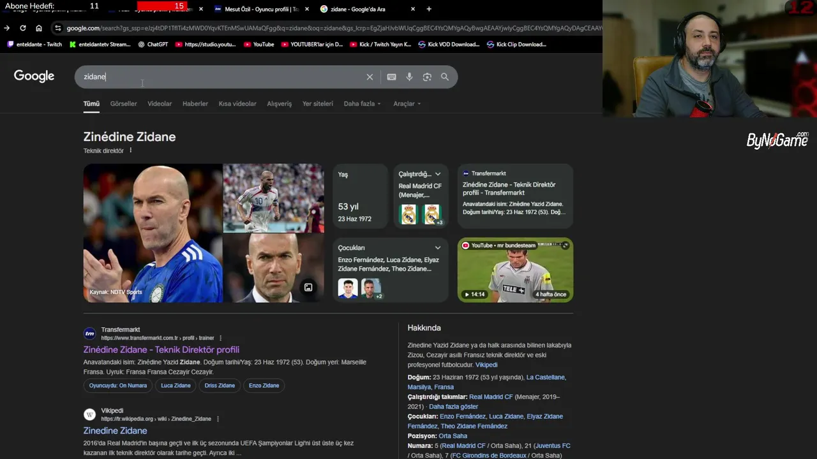
Task: Reload the page with the refresh button
Action: [x=23, y=28]
